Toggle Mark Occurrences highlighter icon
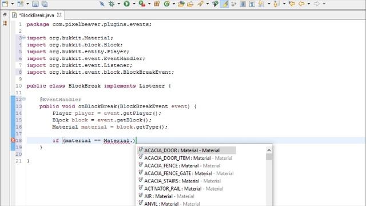 [x=225, y=4]
